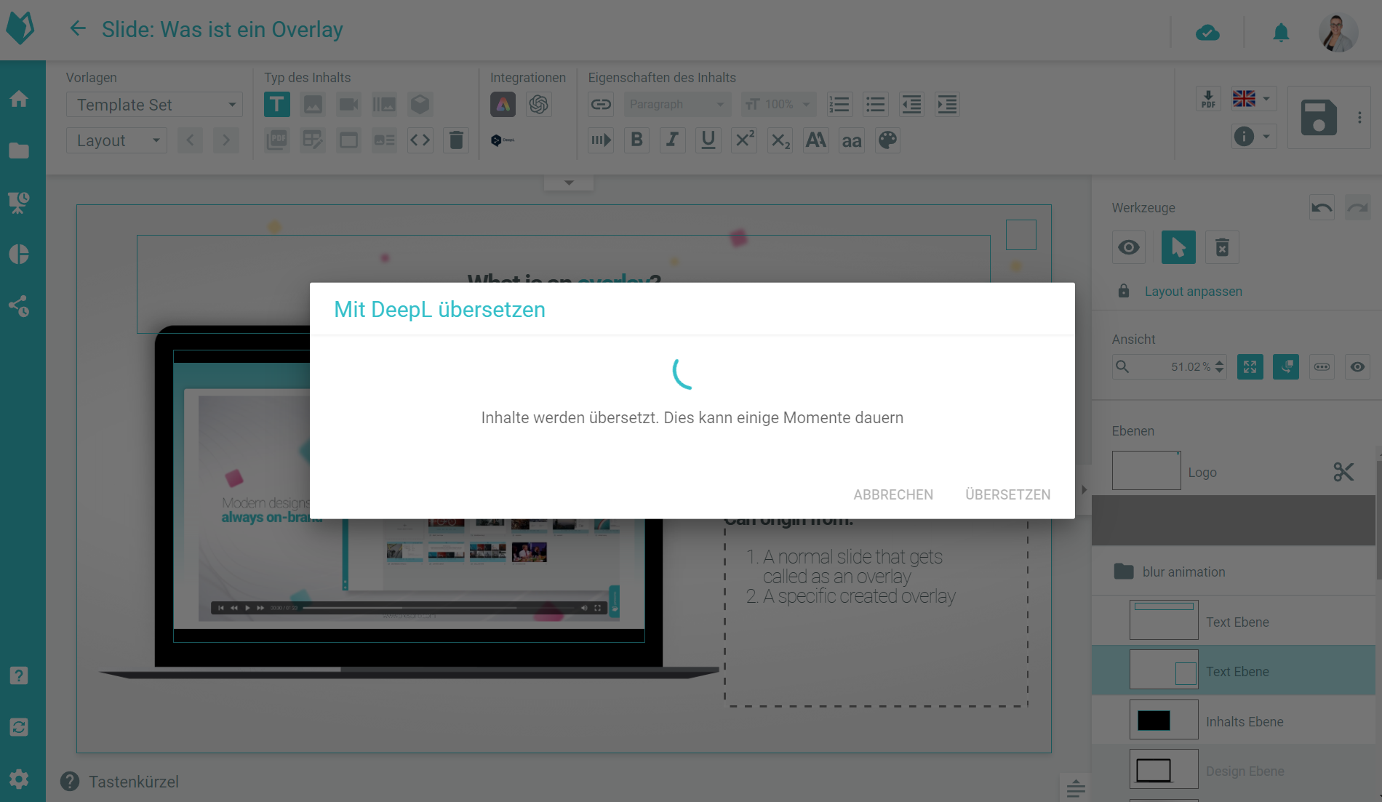The width and height of the screenshot is (1382, 802).
Task: Open the Adobe integration icon
Action: (503, 105)
